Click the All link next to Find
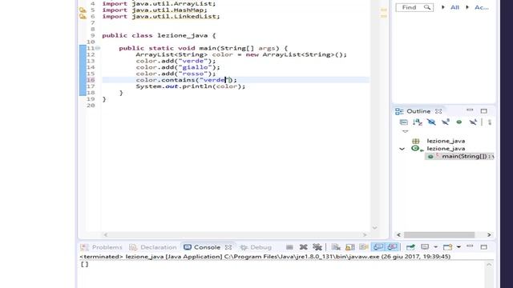The height and width of the screenshot is (288, 513). 454,7
